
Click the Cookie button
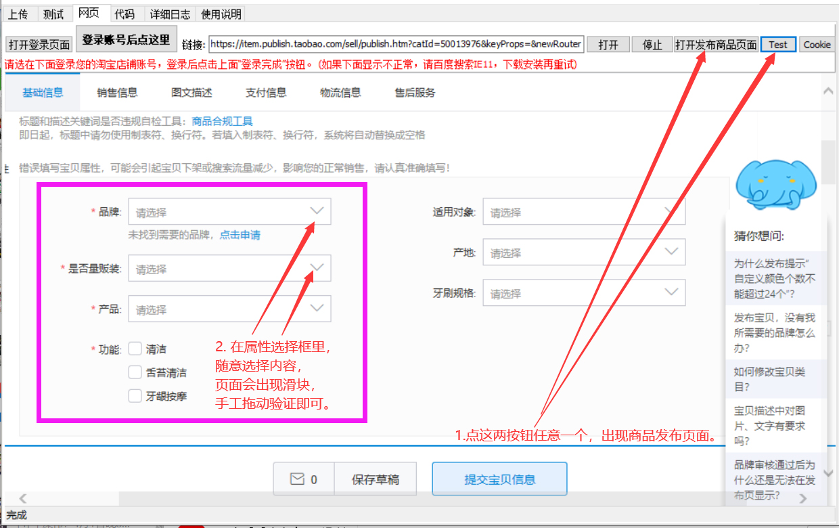pos(817,45)
